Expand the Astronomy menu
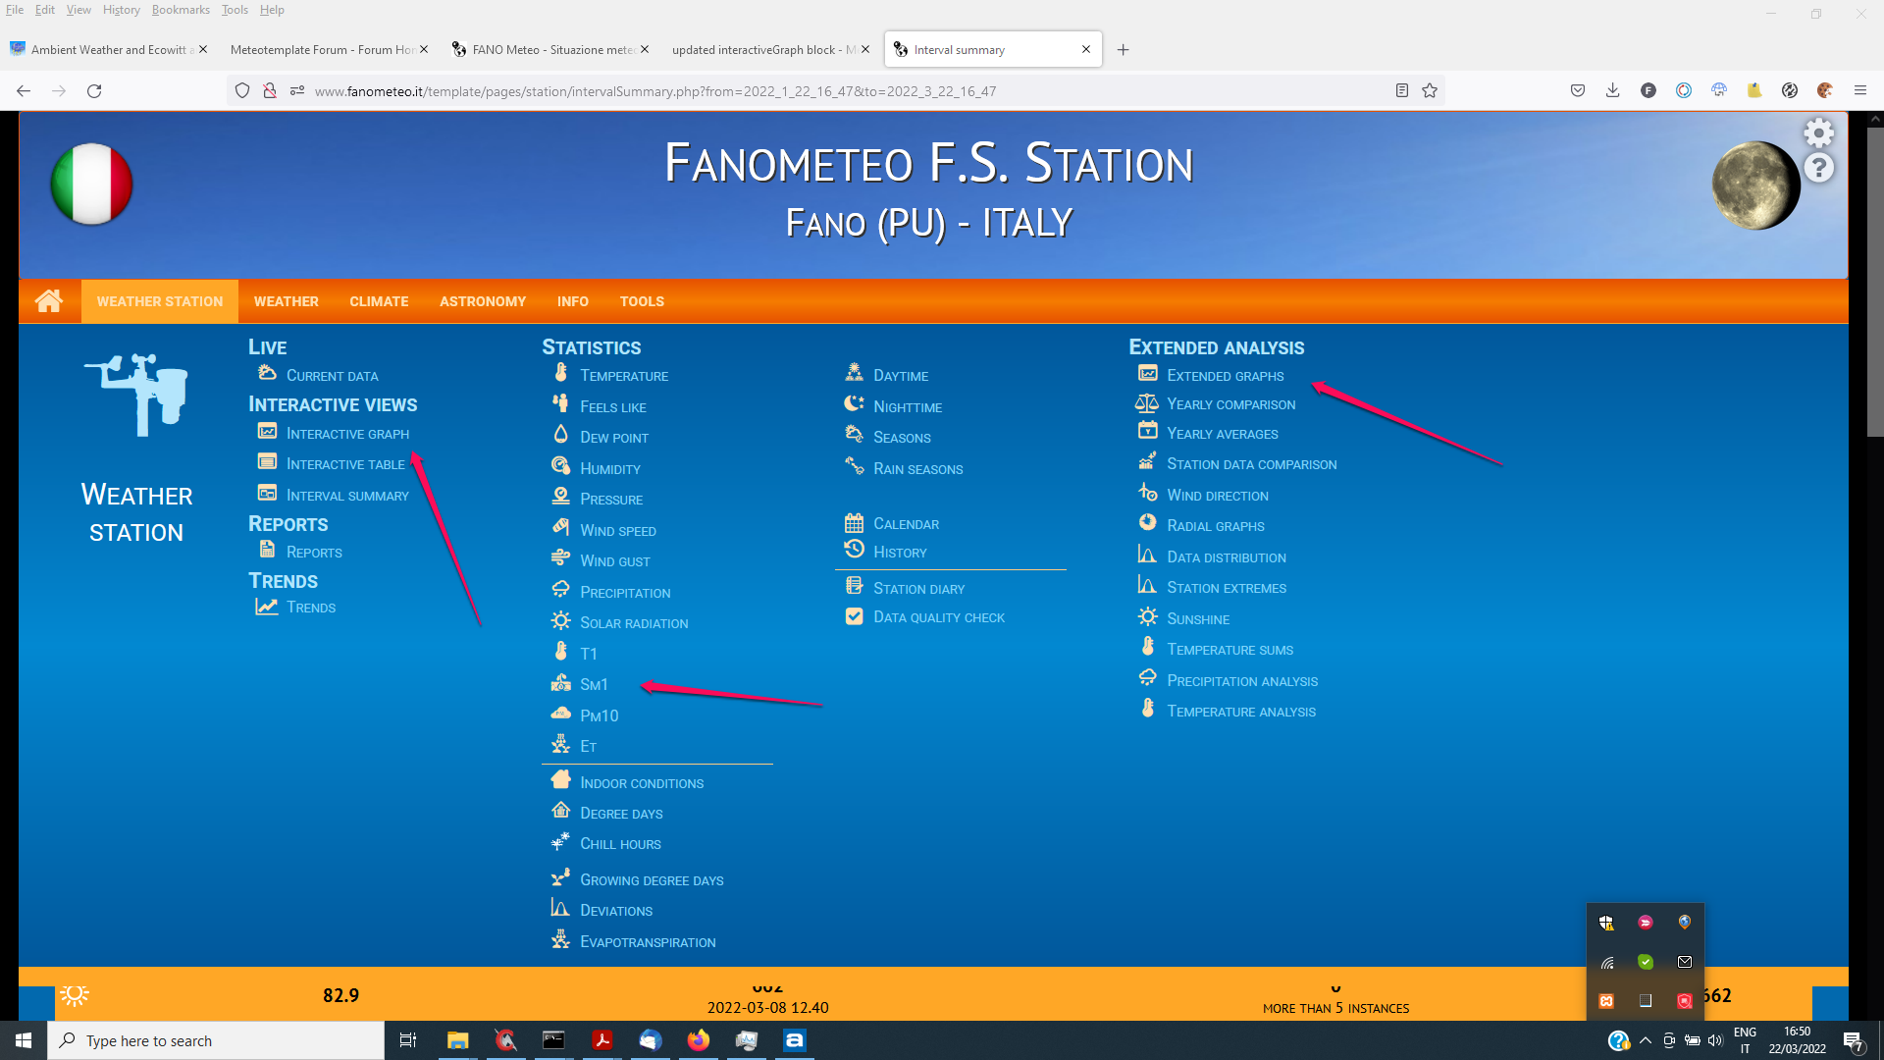This screenshot has width=1884, height=1060. (x=482, y=301)
